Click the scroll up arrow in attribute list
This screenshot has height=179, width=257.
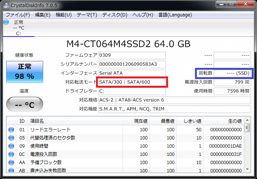pos(247,120)
